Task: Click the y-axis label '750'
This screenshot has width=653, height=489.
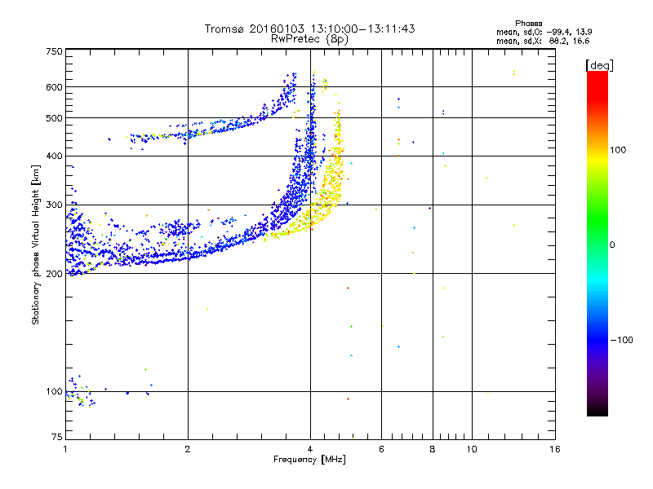Action: [54, 51]
